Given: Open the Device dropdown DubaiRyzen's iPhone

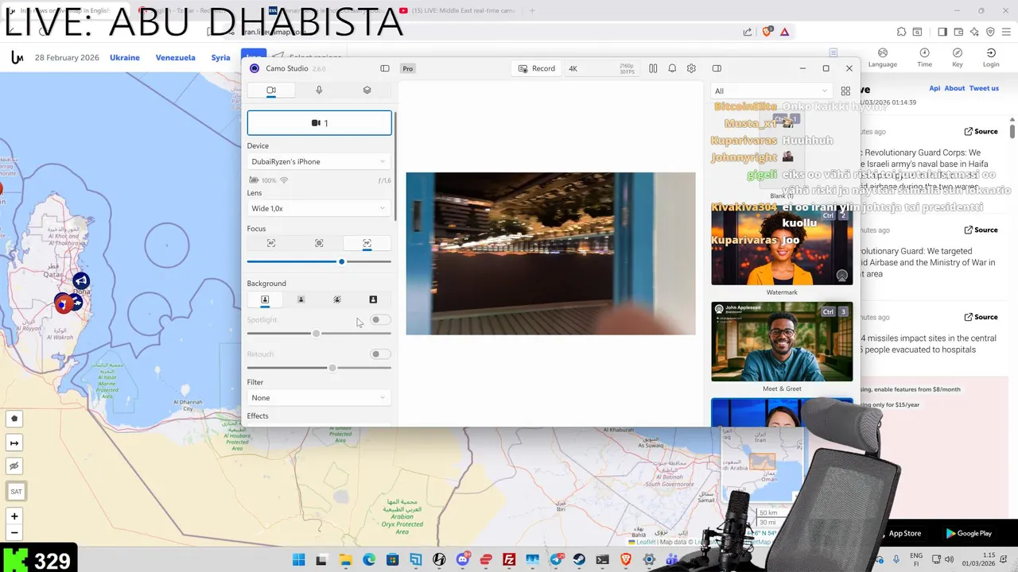Looking at the screenshot, I should click(319, 161).
